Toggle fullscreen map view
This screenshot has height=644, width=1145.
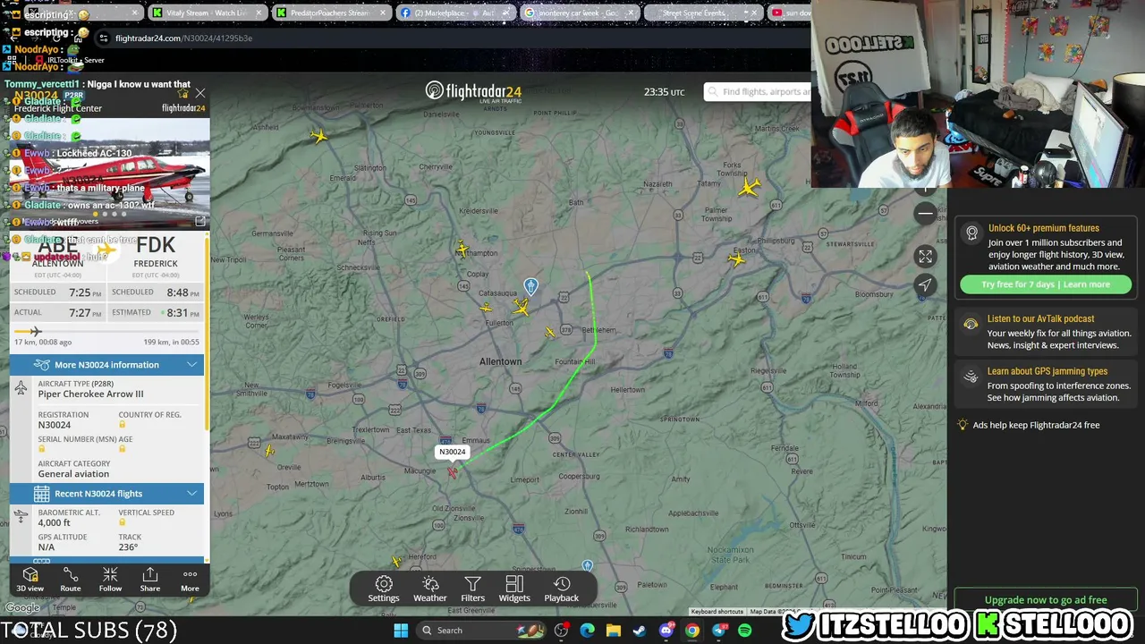point(926,257)
